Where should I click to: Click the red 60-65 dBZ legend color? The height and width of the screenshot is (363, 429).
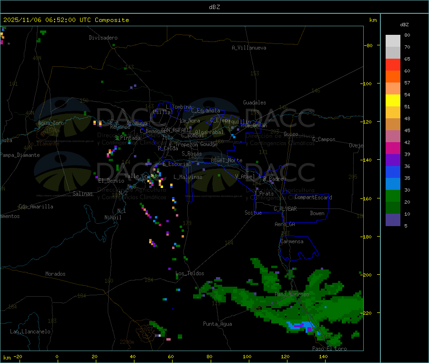point(393,64)
